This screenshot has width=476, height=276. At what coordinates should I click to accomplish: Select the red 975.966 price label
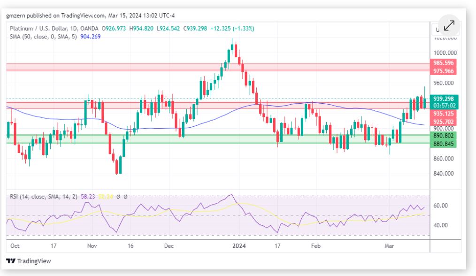444,71
